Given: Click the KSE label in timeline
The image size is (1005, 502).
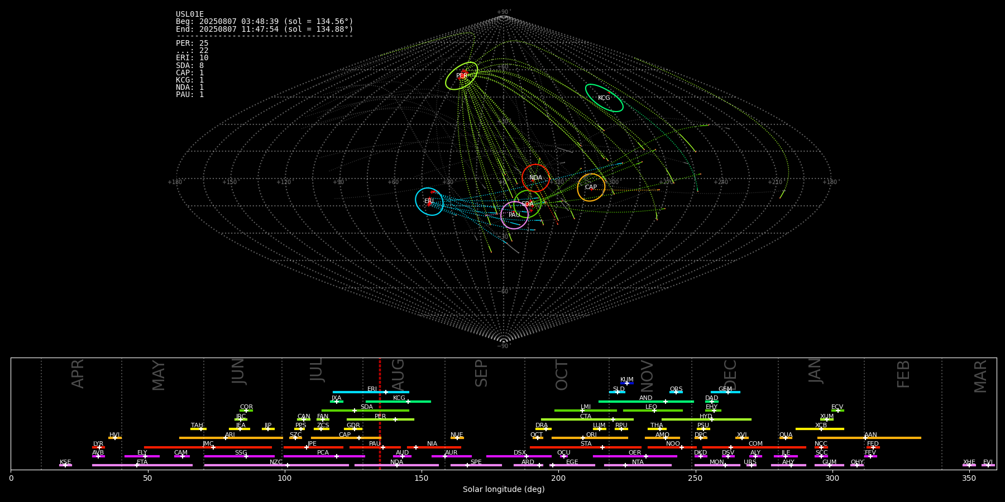Looking at the screenshot, I should (65, 462).
